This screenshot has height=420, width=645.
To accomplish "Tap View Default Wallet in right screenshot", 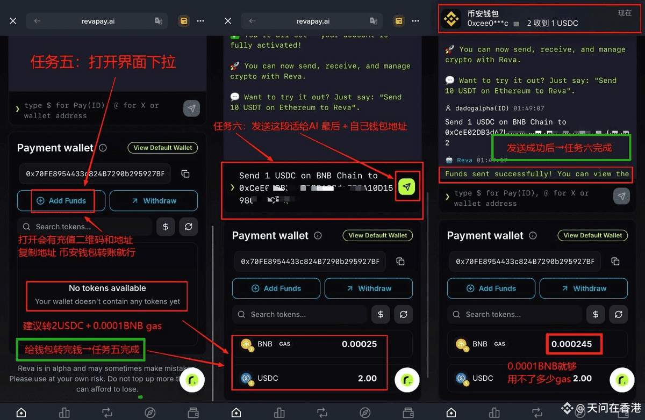I will (x=593, y=235).
